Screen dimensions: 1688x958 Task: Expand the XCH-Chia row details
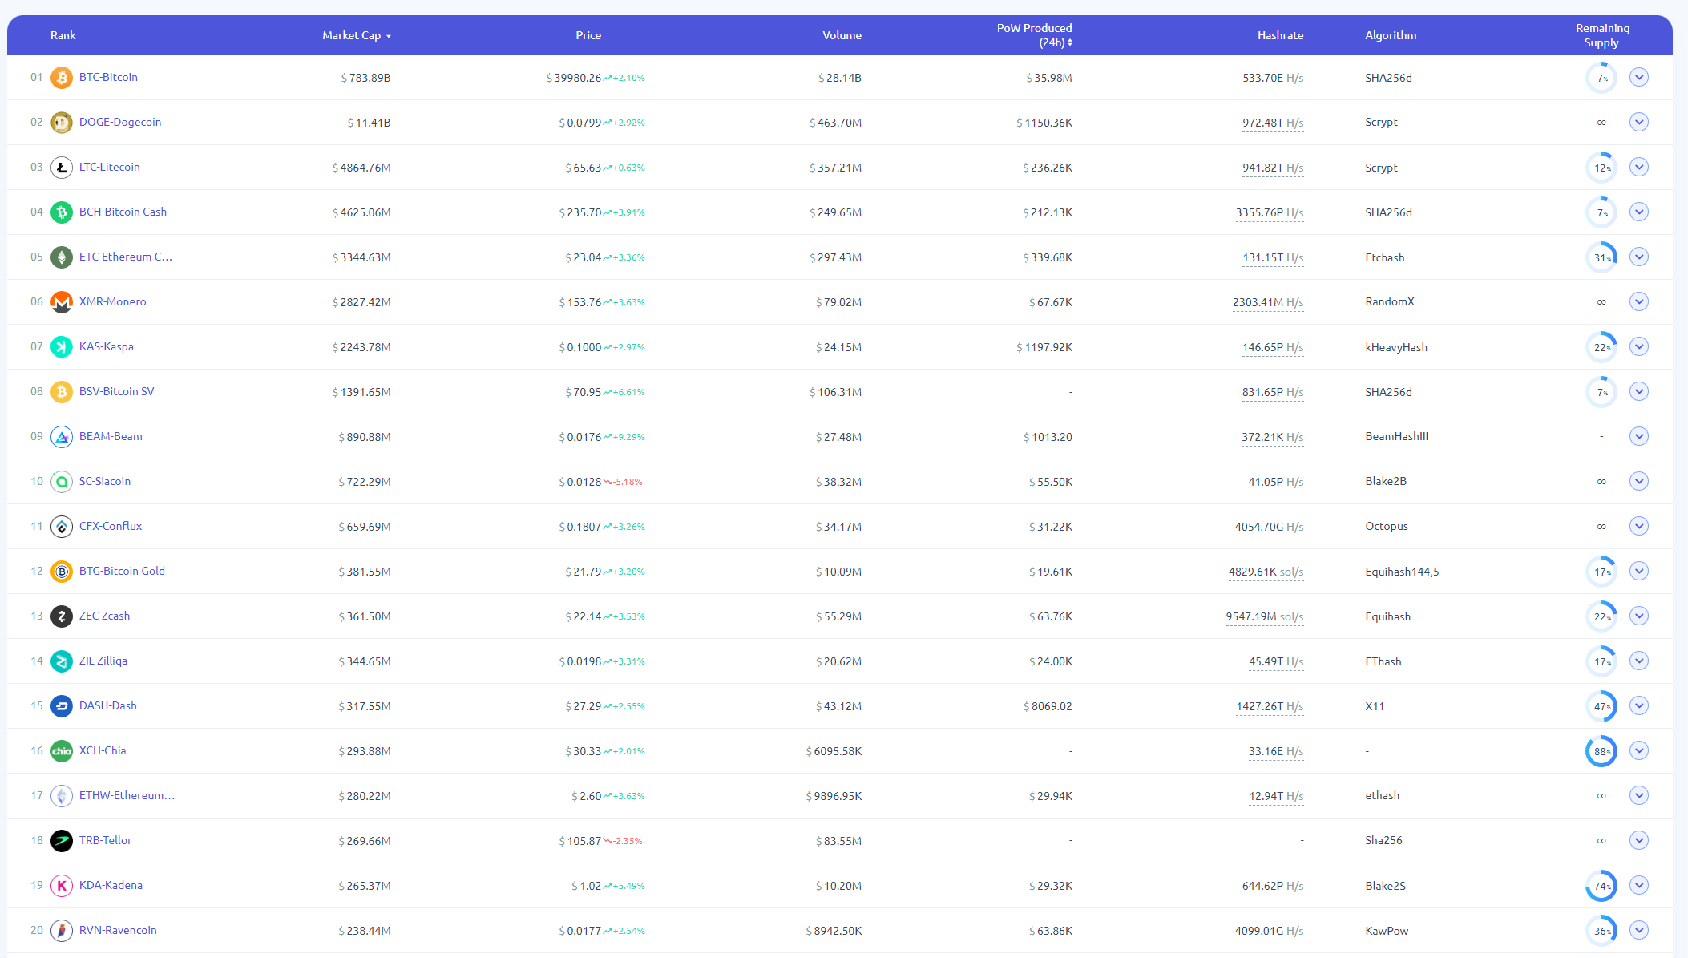[1639, 751]
